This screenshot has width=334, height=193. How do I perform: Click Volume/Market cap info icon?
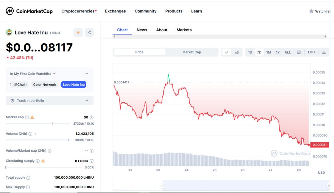pyautogui.click(x=50, y=151)
